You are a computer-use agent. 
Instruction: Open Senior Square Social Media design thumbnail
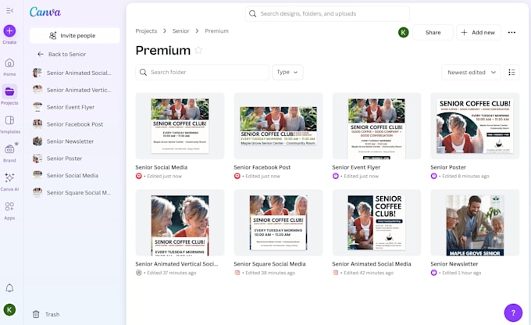(x=278, y=223)
